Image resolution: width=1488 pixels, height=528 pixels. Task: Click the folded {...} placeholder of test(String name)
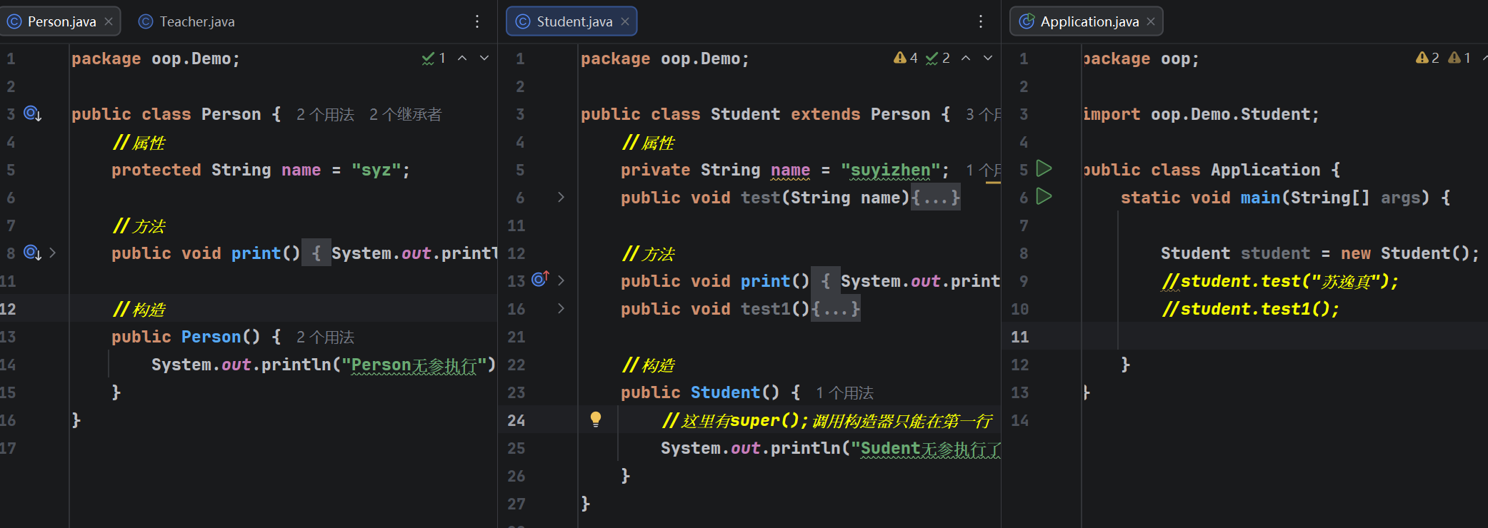point(936,198)
